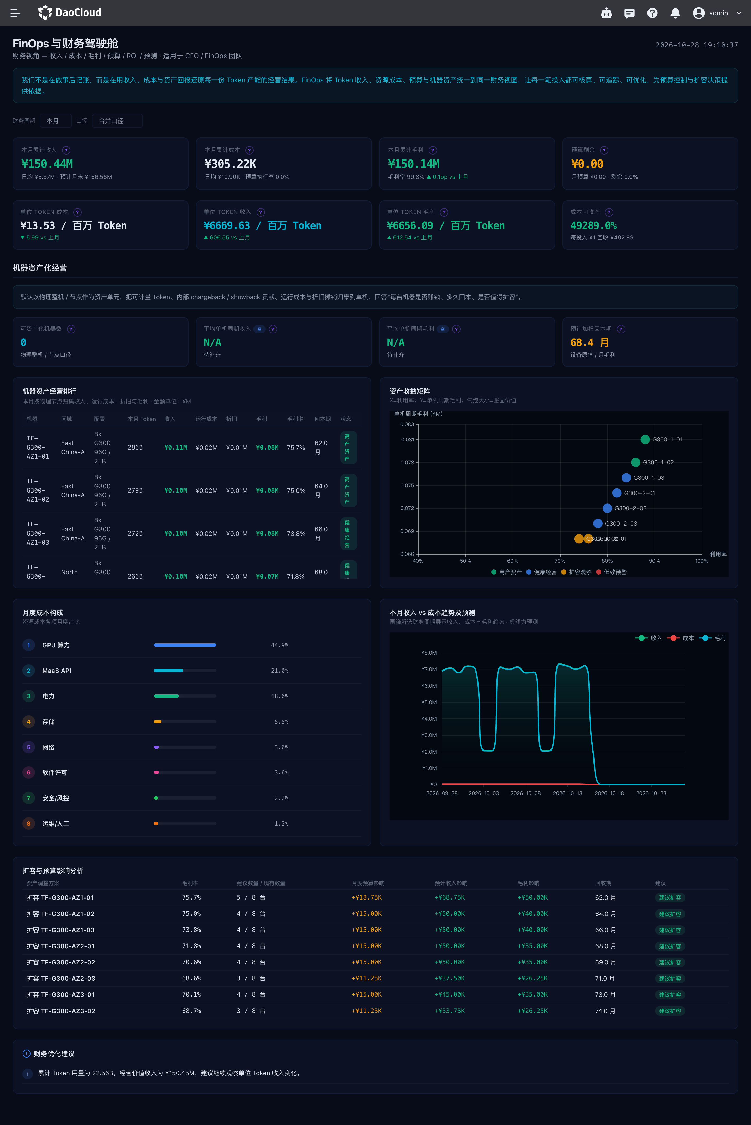
Task: Toggle 低效预警 legend in asset matrix
Action: tap(611, 572)
